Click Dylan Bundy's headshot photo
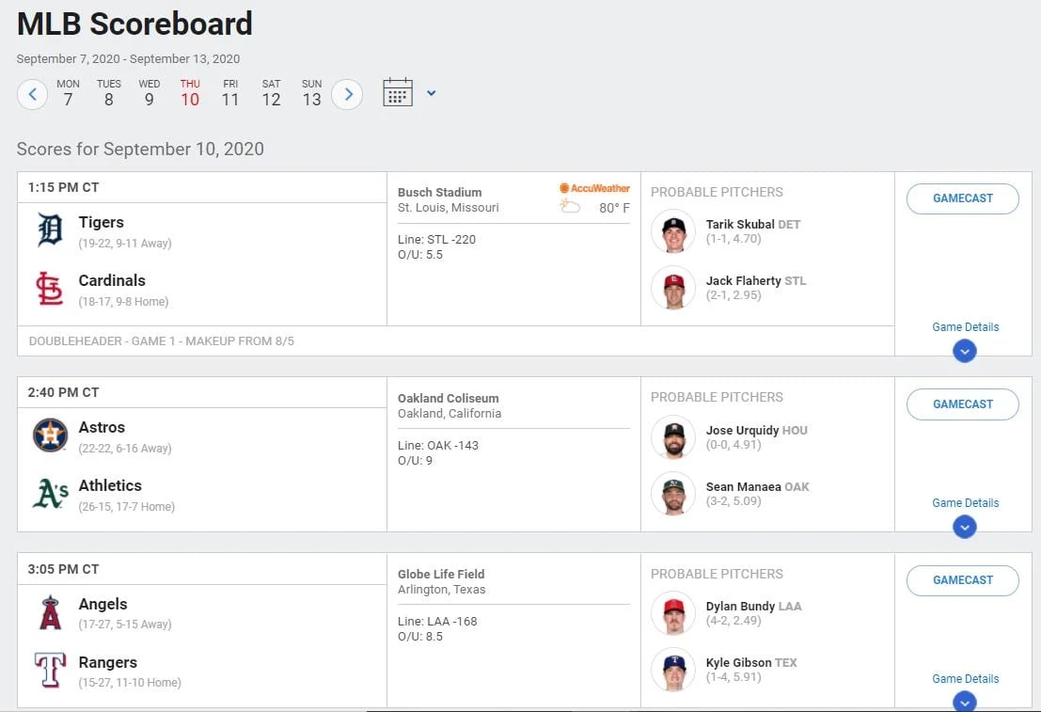The width and height of the screenshot is (1041, 712). (x=673, y=613)
